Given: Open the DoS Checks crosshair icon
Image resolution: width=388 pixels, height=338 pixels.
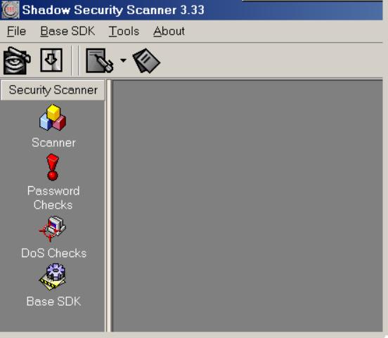Looking at the screenshot, I should coord(53,229).
